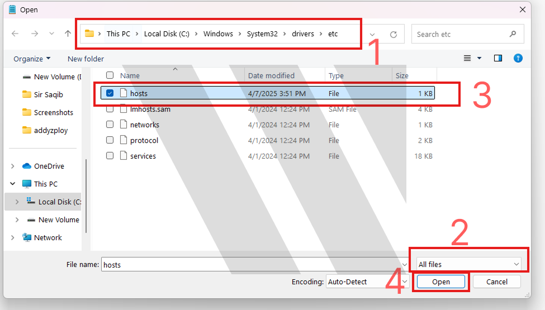Viewport: 545px width, 310px height.
Task: Select the Local Disk (C:) drive icon
Action: 31,201
